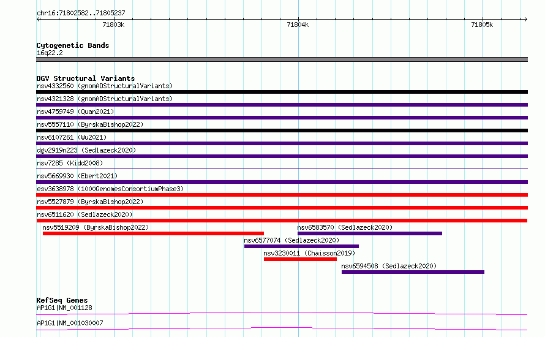Select the gray 16q22.2 cytogenetic band bar
Image resolution: width=545 pixels, height=337 pixels.
(x=282, y=59)
